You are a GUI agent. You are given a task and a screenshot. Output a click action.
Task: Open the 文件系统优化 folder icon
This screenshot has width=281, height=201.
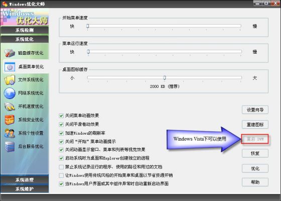10,80
